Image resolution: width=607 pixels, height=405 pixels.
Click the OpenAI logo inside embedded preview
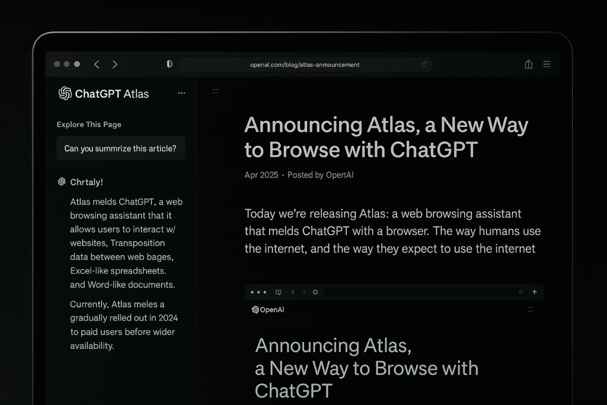click(x=255, y=310)
